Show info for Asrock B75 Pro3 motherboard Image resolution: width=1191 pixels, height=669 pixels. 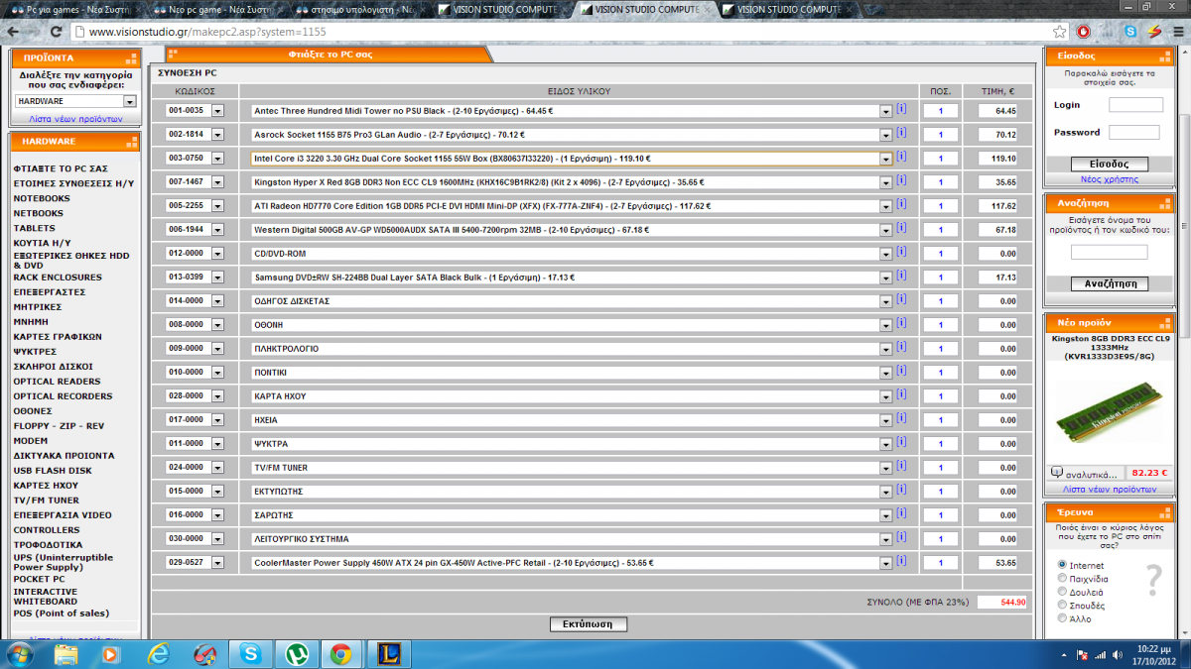(x=901, y=132)
